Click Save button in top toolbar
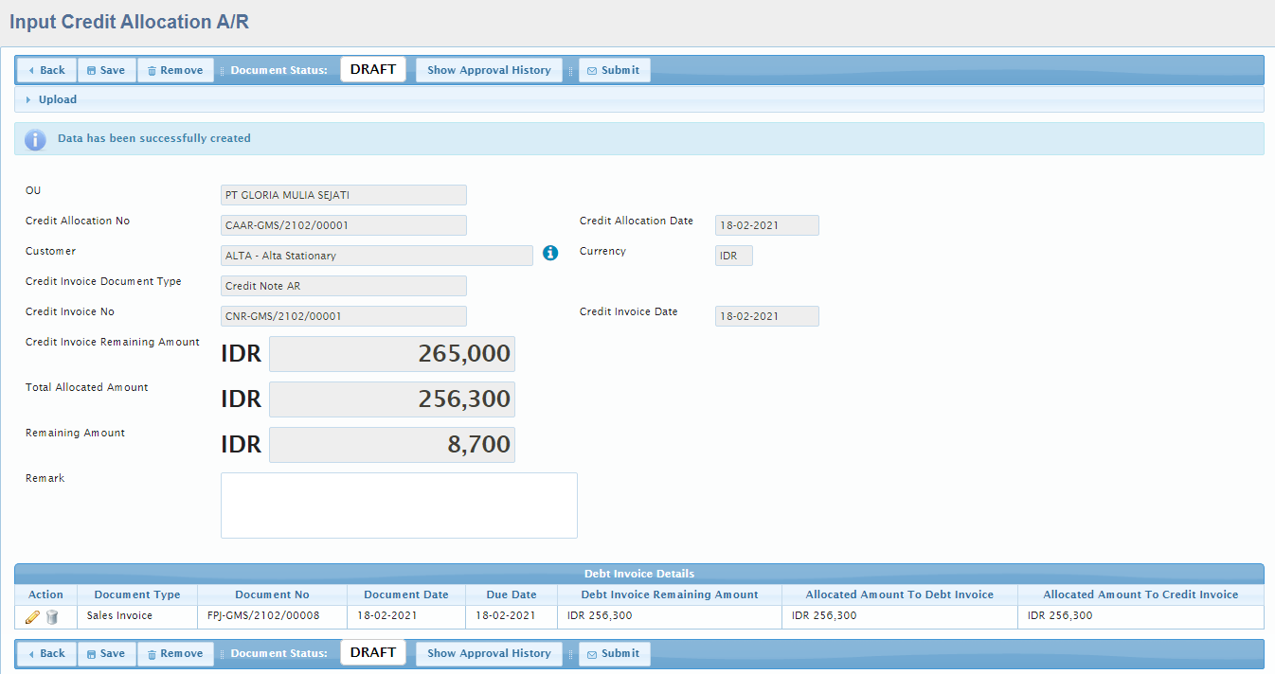Screen dimensions: 1275x674 106,70
